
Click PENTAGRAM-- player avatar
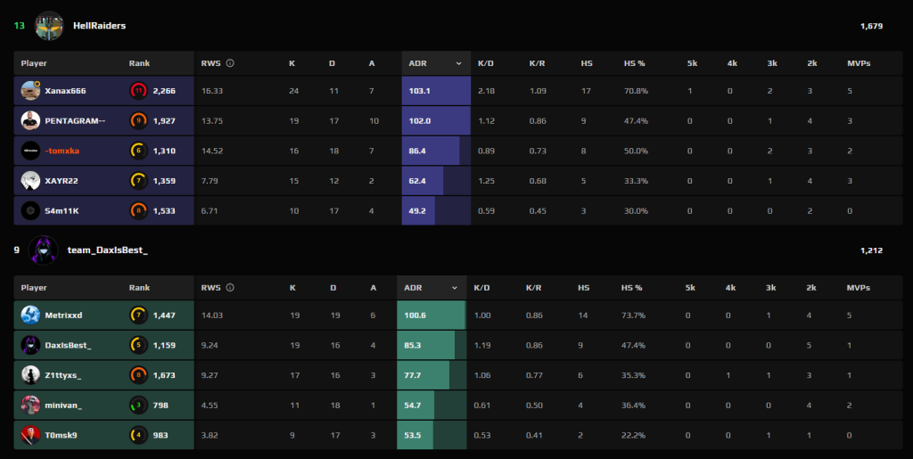tap(31, 120)
